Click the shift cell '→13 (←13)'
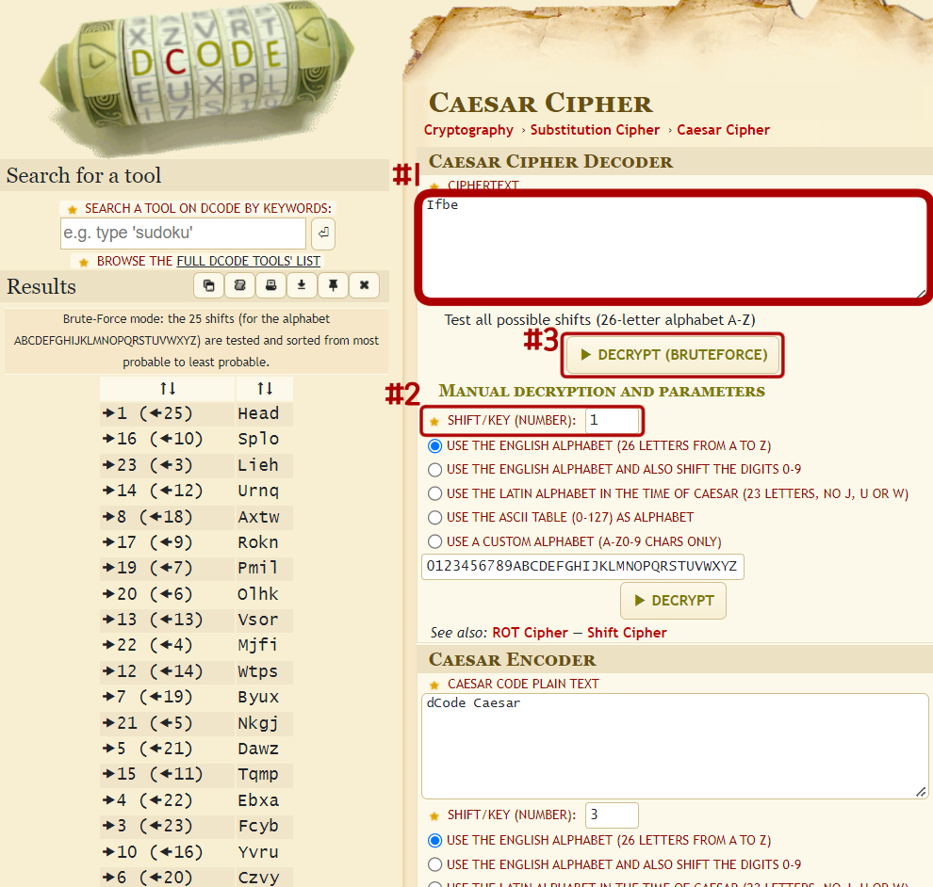933x887 pixels. (167, 621)
